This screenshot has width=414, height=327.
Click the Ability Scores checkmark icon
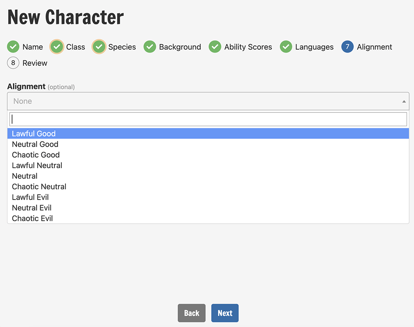[215, 47]
